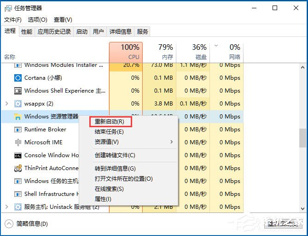Click the Cortana (小娜) process icon
The width and height of the screenshot is (308, 236).
click(x=18, y=78)
